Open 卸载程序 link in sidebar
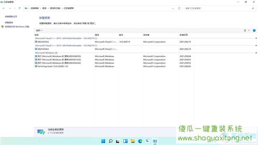The image size is (258, 145). pos(9,23)
